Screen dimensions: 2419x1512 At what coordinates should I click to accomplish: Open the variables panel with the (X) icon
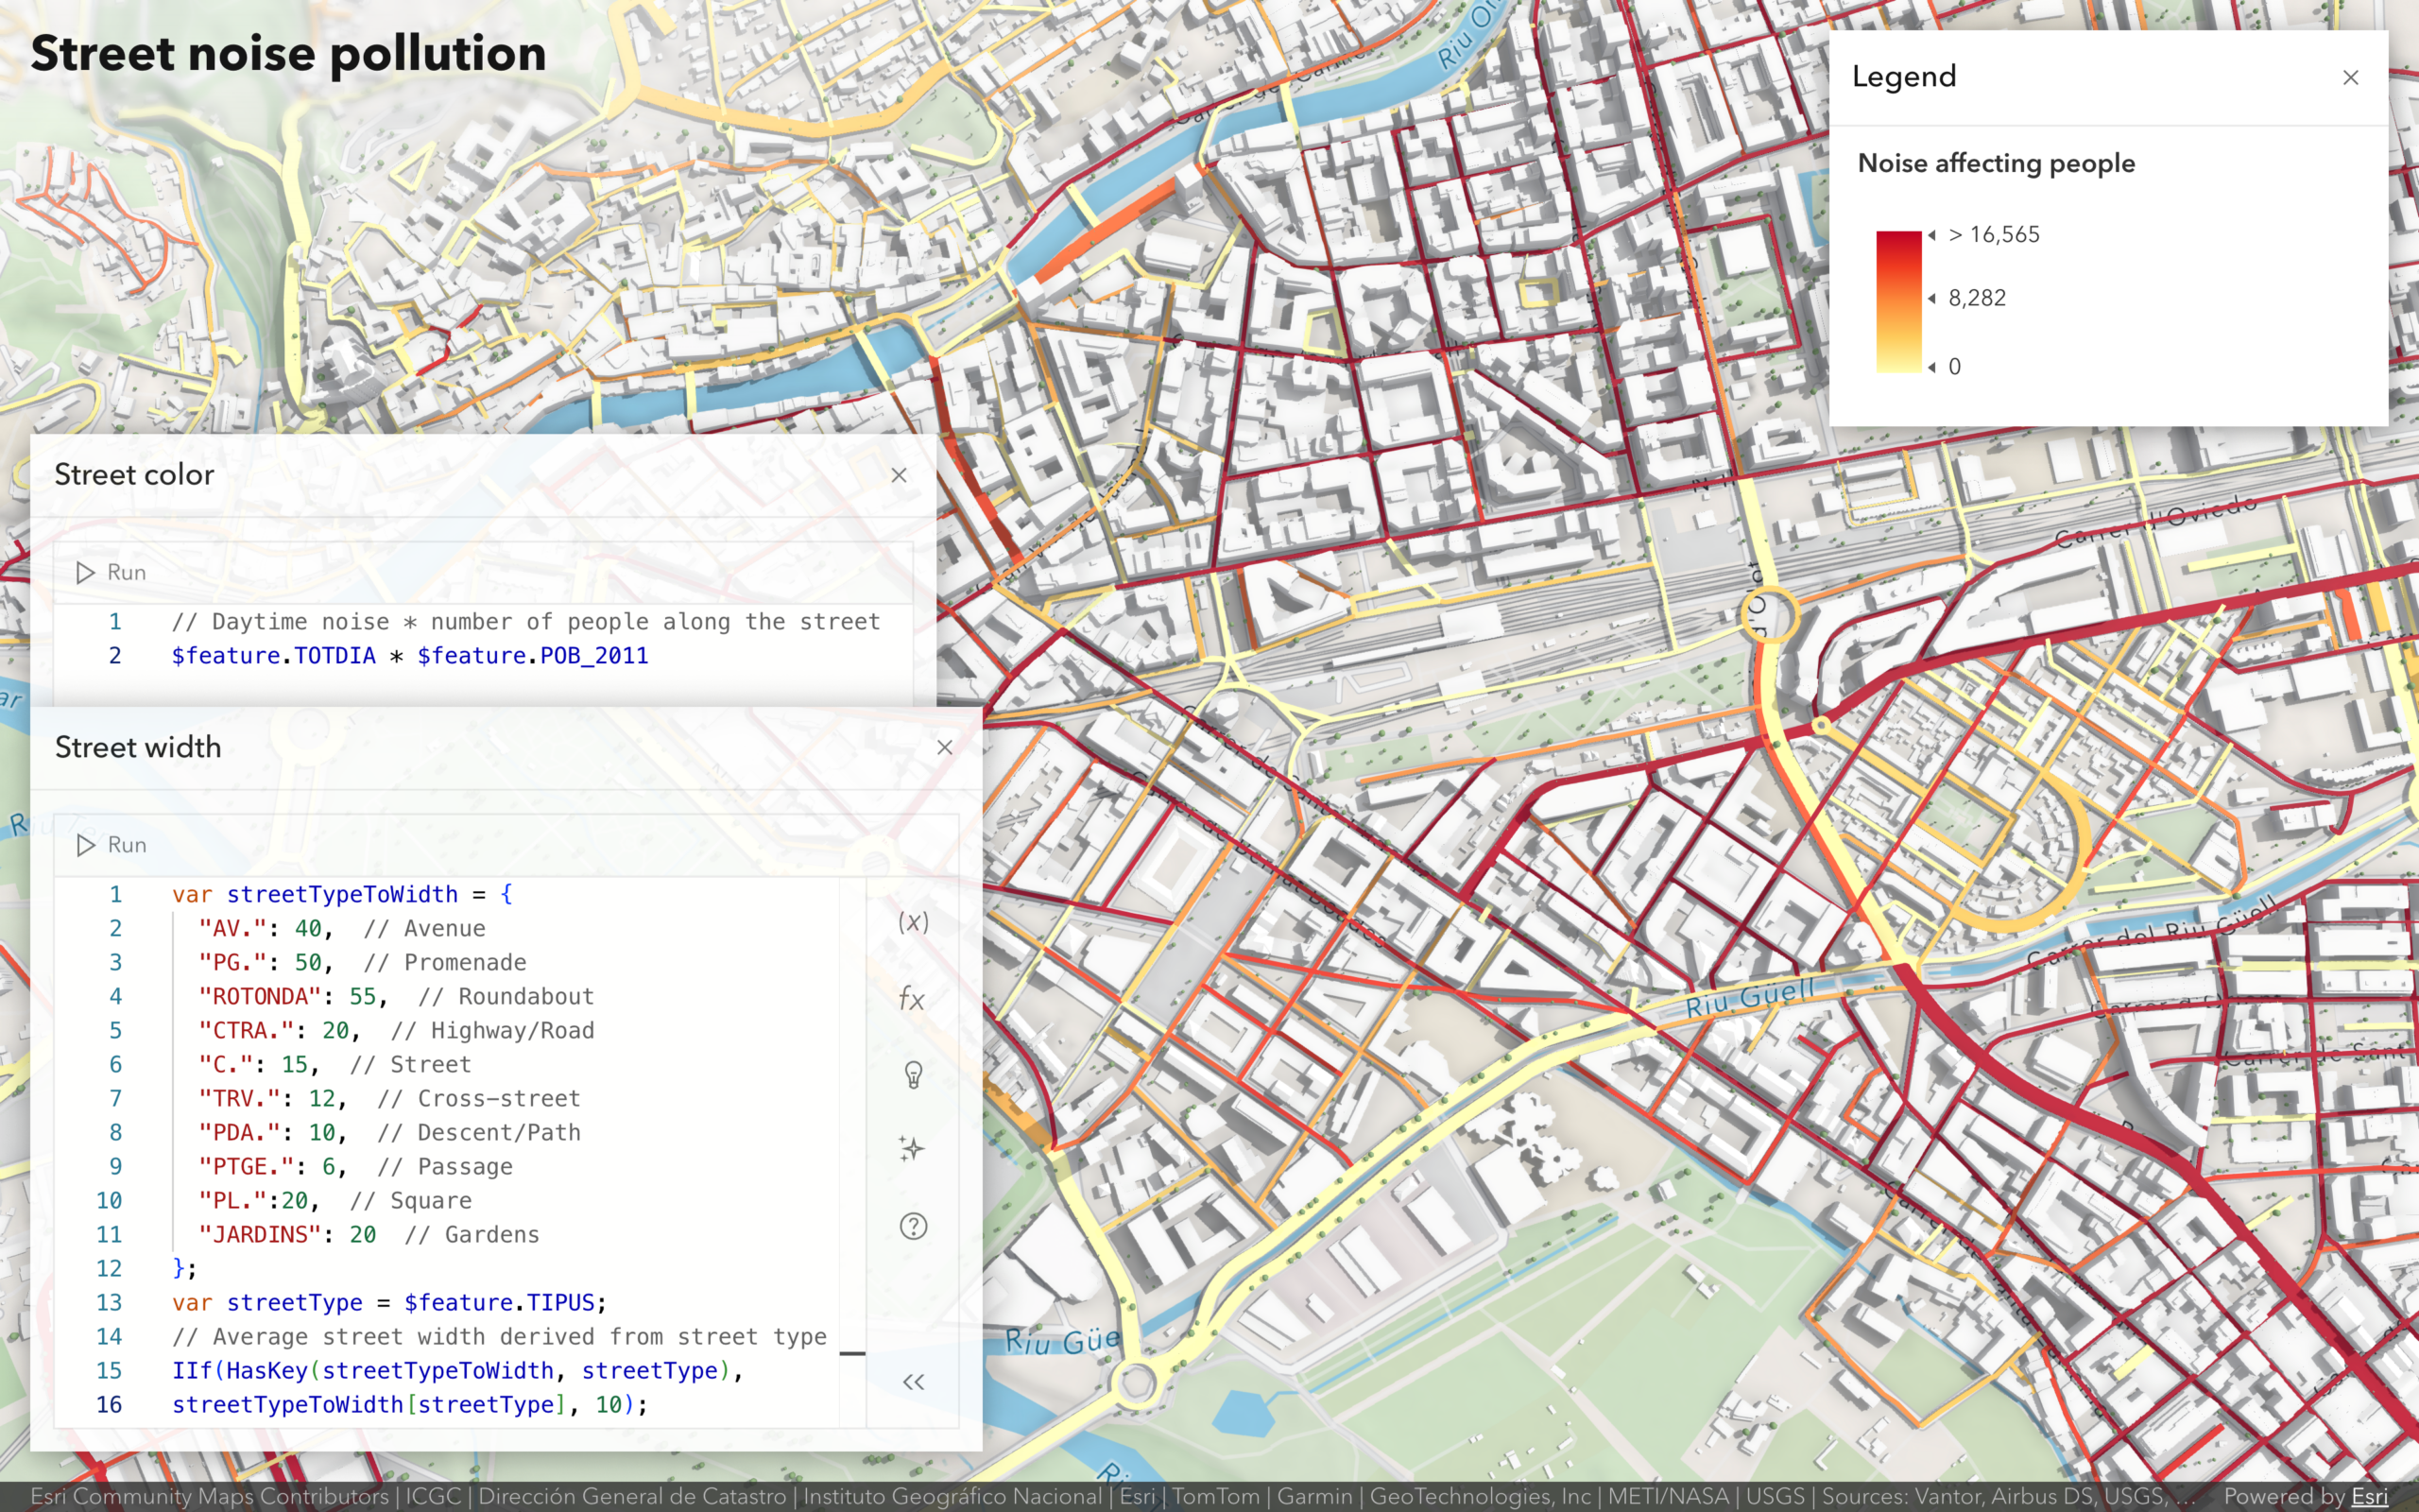[x=913, y=923]
